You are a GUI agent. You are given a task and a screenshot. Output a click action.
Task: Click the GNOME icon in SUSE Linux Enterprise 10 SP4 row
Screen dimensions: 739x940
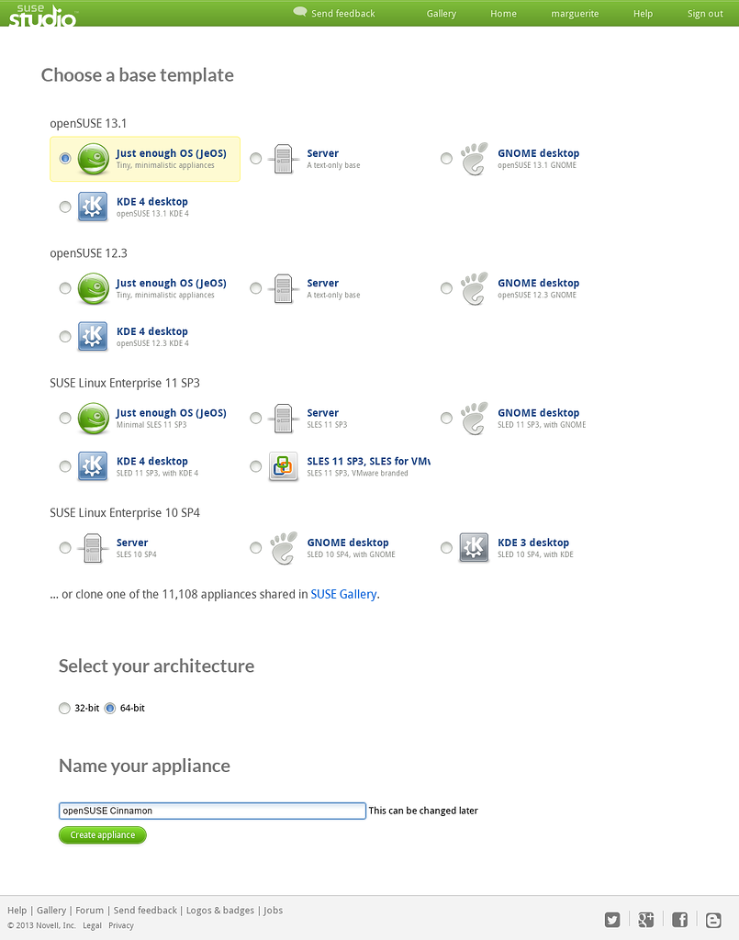point(283,547)
